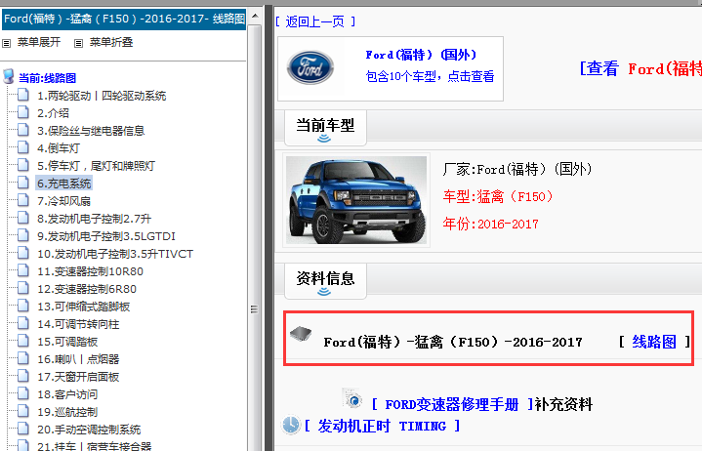Click the Ford(福特)-猛禽(F150)-2016-2017-线路图 title bar
The height and width of the screenshot is (451, 702).
point(124,19)
